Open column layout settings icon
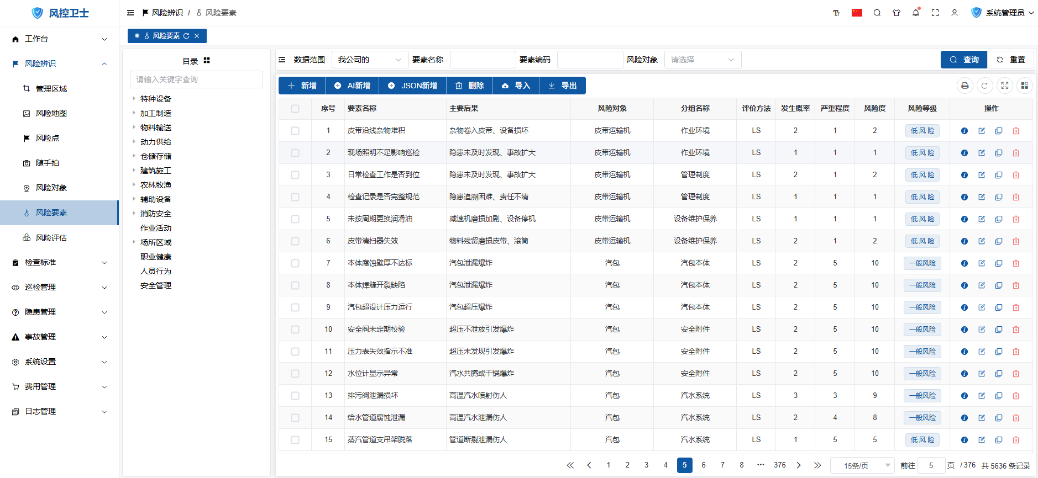Screen dimensions: 1038x478 pos(1025,86)
